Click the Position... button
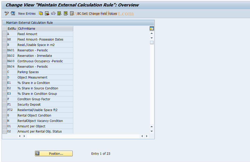Image resolution: width=250 pixels, height=162 pixels. pyautogui.click(x=54, y=153)
